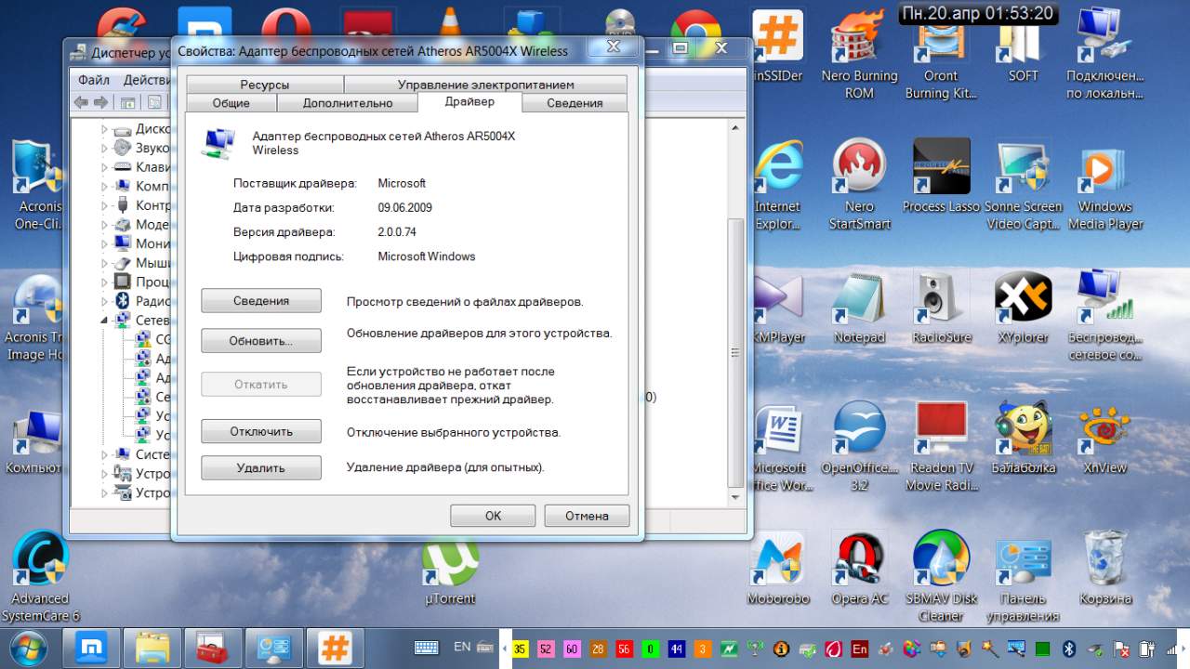1190x669 pixels.
Task: Expand the Комп… computer node
Action: 104,186
